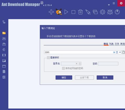Select the download category icon in the sidebar

(x=4, y=44)
